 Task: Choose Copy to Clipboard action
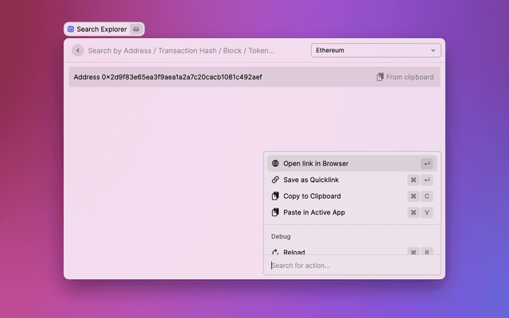(x=312, y=196)
